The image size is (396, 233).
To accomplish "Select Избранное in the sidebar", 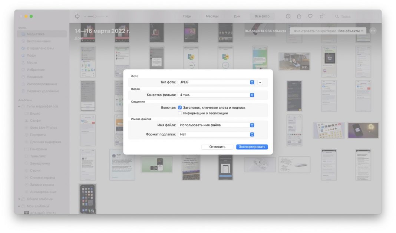I will (42, 70).
